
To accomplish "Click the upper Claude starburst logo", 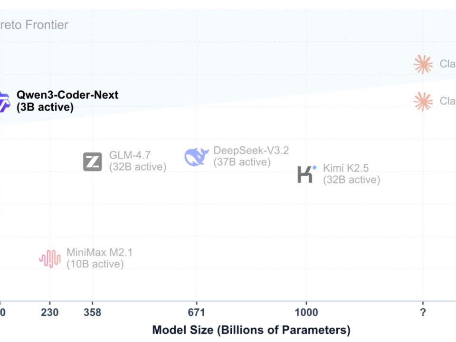I will (x=423, y=64).
